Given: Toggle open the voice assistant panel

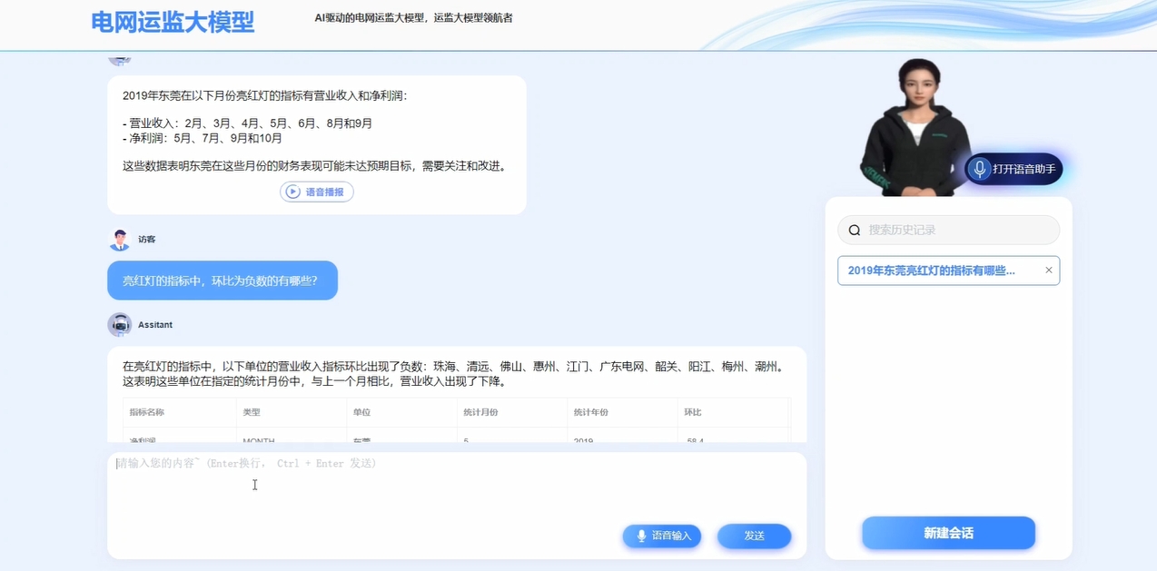Looking at the screenshot, I should [1013, 169].
